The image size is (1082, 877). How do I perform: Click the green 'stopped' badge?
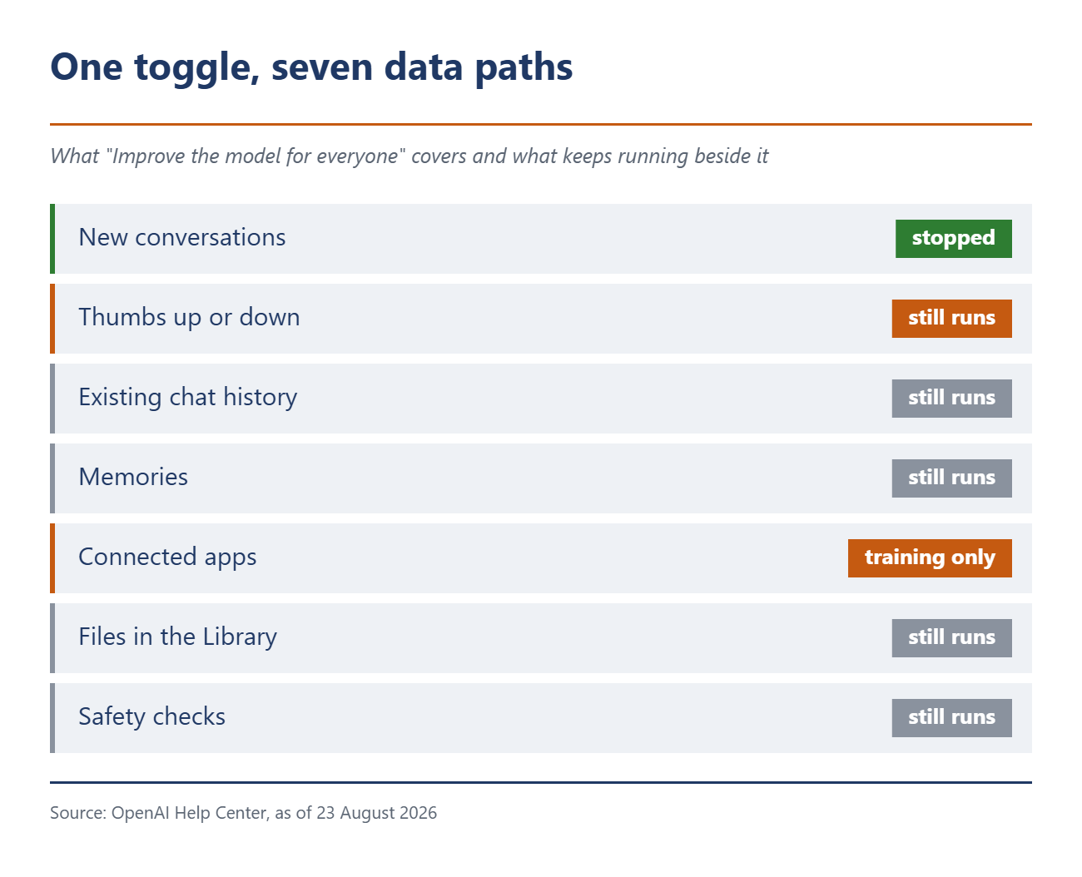click(953, 239)
